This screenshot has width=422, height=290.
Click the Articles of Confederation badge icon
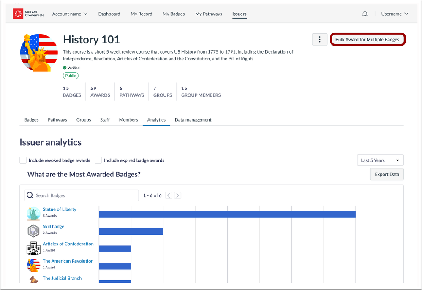[x=33, y=248]
